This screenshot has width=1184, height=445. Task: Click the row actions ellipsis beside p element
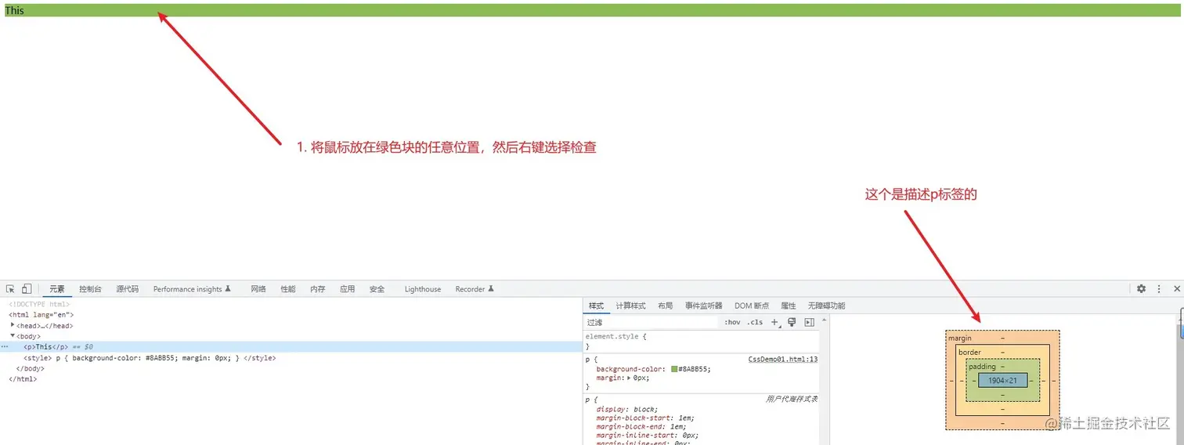pos(5,346)
